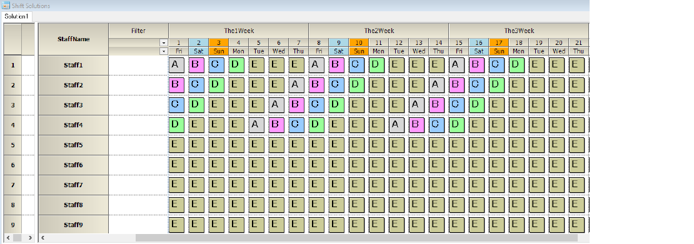
Task: Click the StaffName column header
Action: coord(74,39)
